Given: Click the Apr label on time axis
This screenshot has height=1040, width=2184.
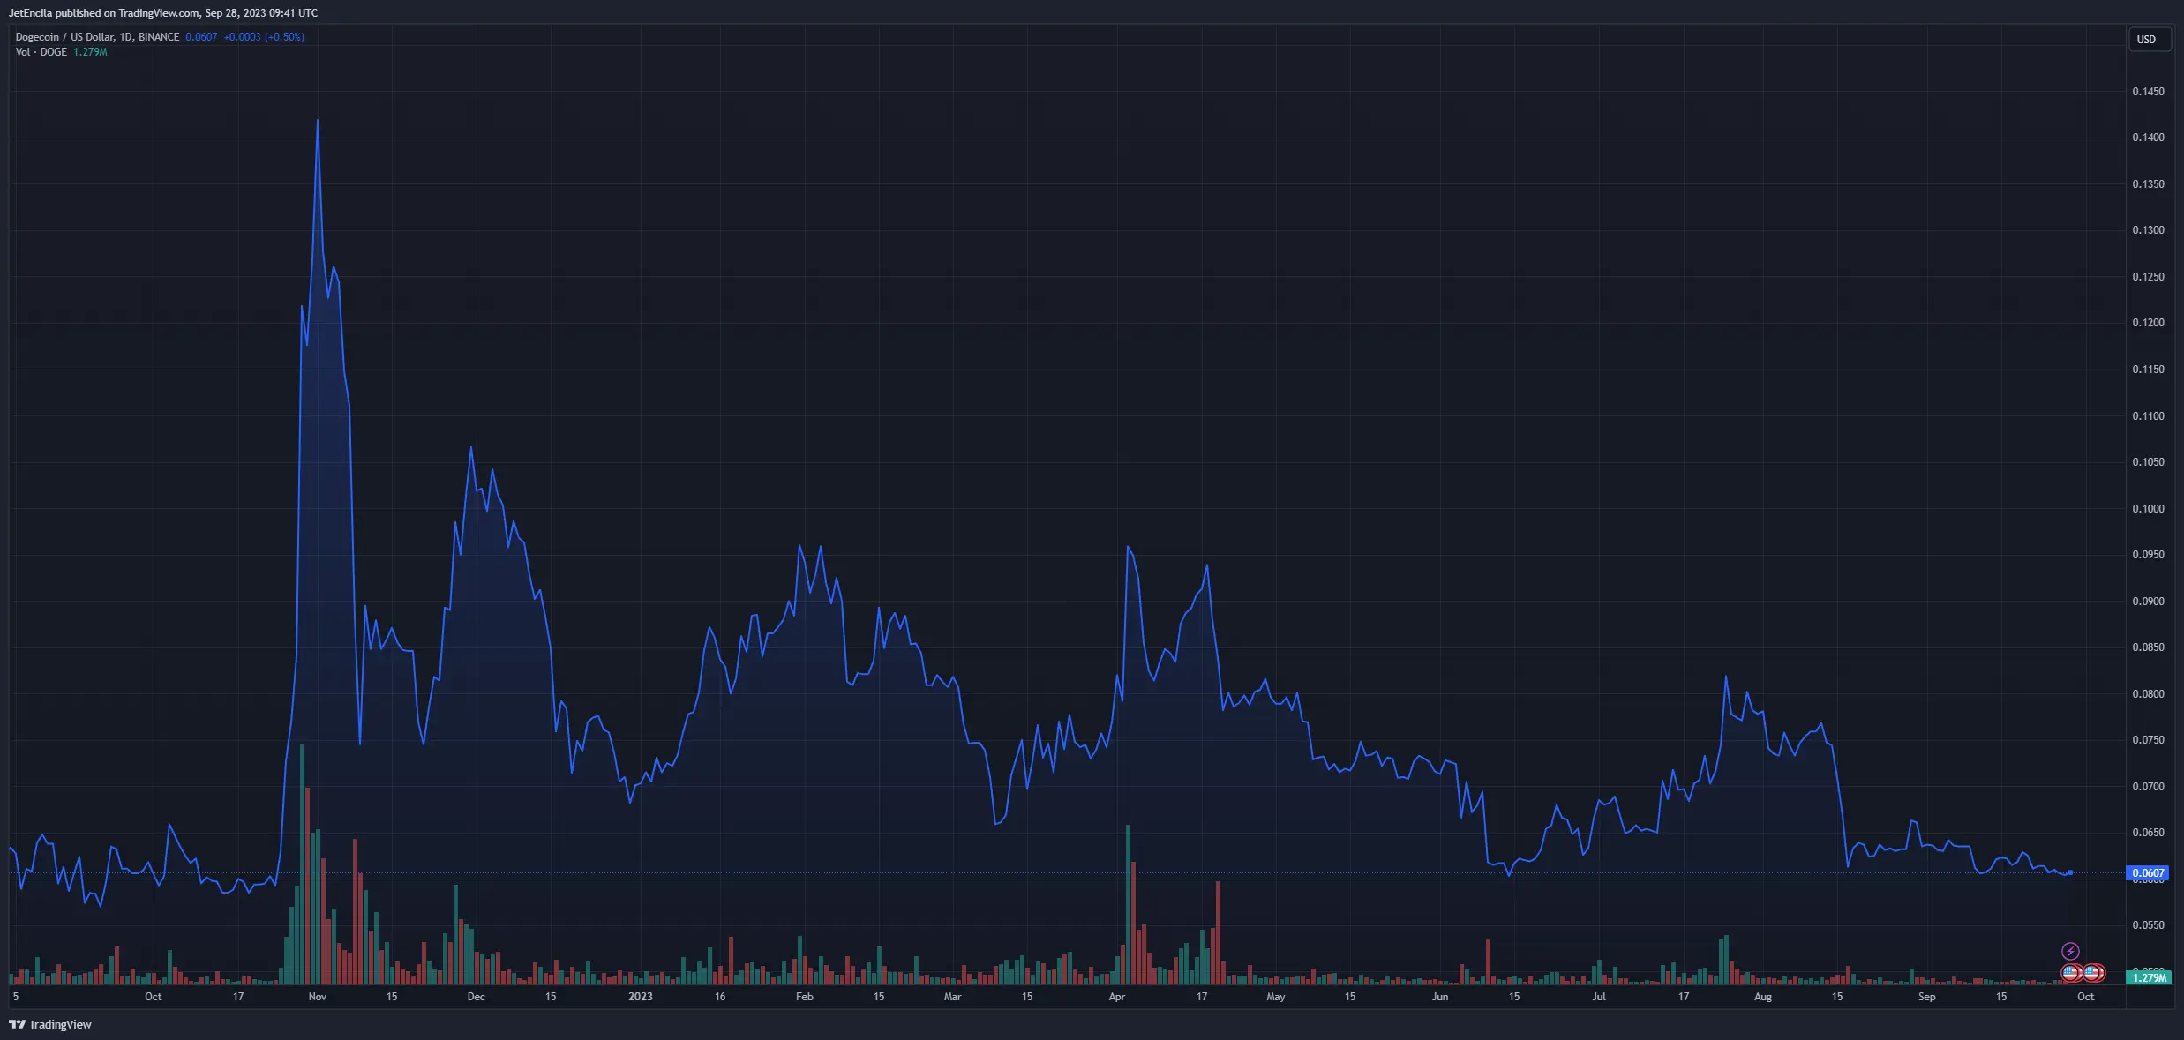Looking at the screenshot, I should tap(1117, 997).
